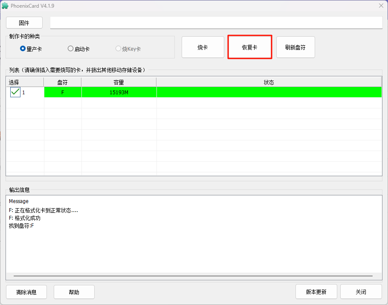388x305 pixels.
Task: Click the 版本更新 version update button
Action: point(316,292)
